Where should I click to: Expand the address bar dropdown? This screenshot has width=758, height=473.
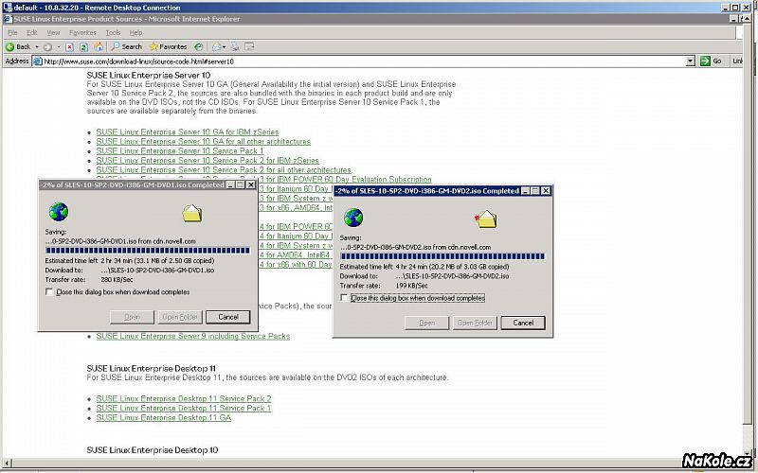[691, 61]
